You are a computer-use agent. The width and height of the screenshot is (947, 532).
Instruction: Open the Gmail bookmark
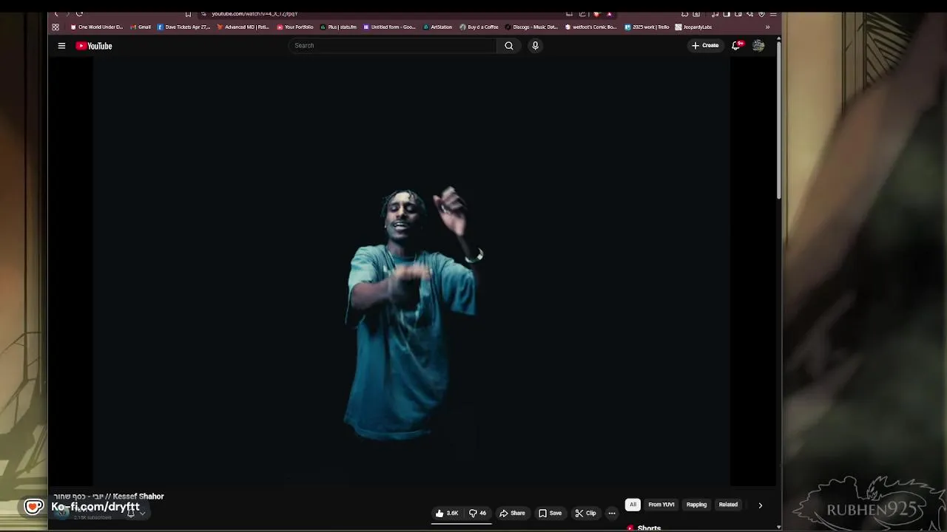(141, 27)
